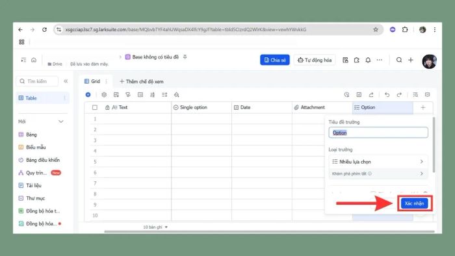Screen dimensions: 455x256
Task: Go back in the browser
Action: click(20, 30)
